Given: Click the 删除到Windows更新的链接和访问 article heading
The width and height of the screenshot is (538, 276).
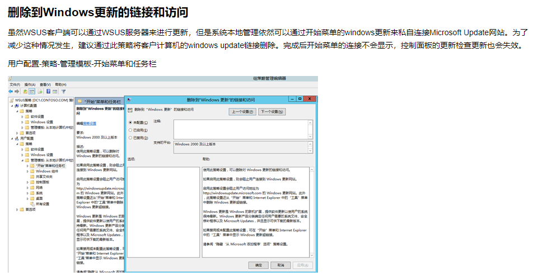Looking at the screenshot, I should (98, 13).
